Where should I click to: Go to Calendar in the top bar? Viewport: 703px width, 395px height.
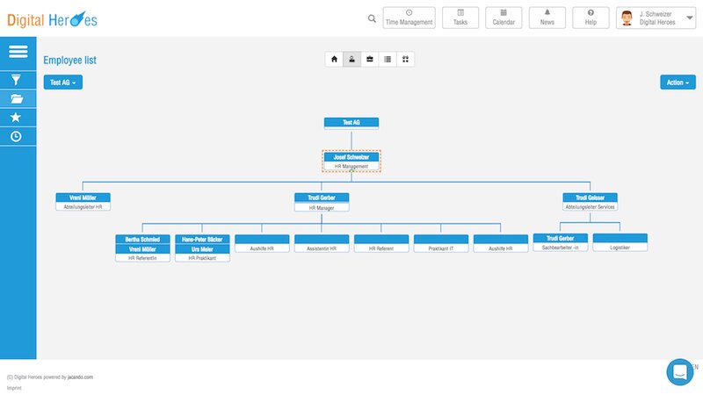504,18
